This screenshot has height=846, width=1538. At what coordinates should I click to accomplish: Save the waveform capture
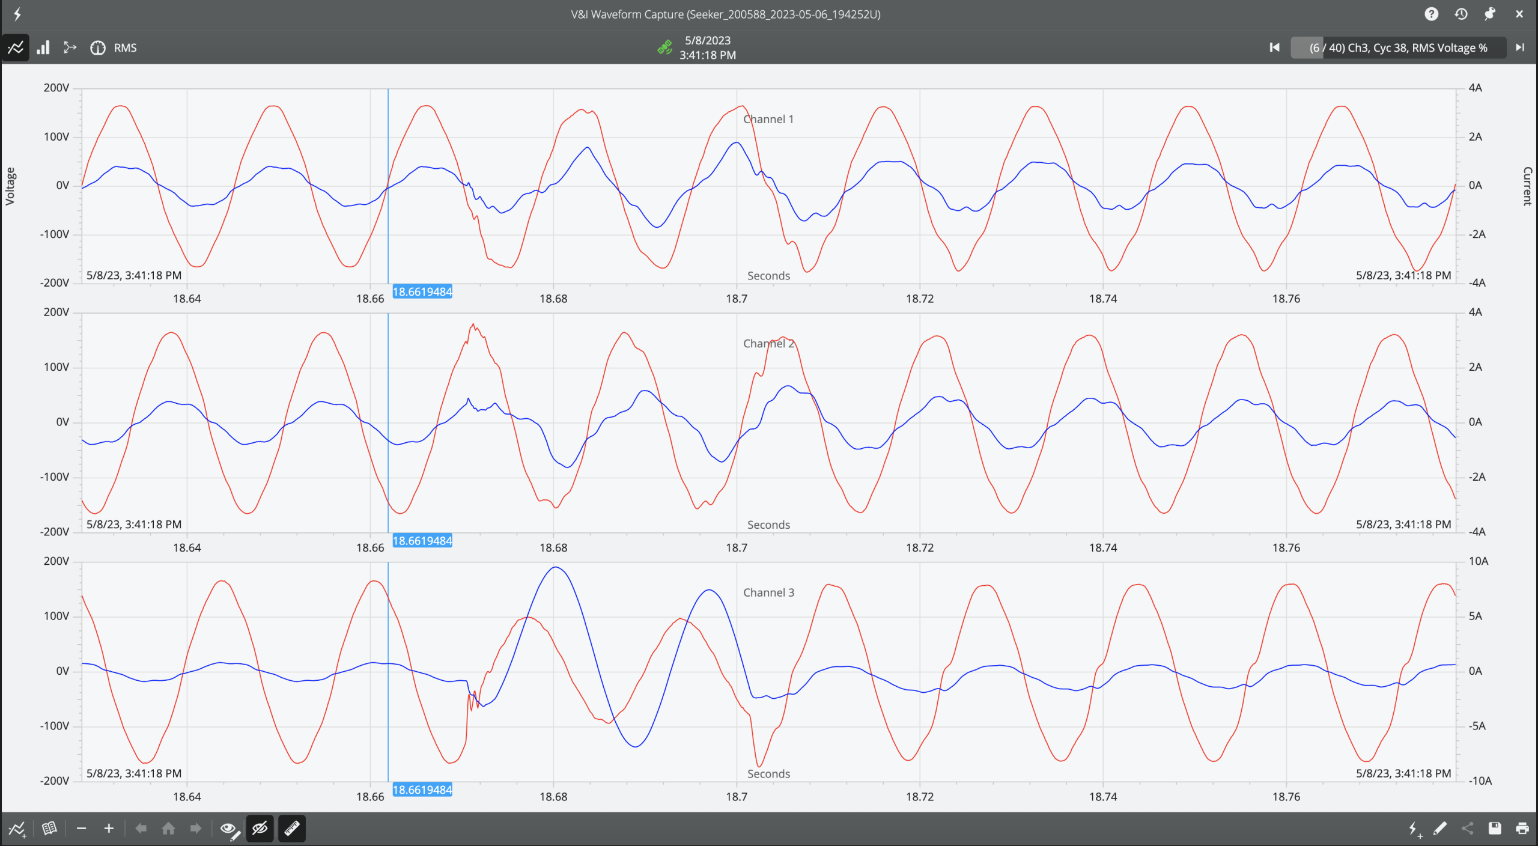click(1495, 828)
